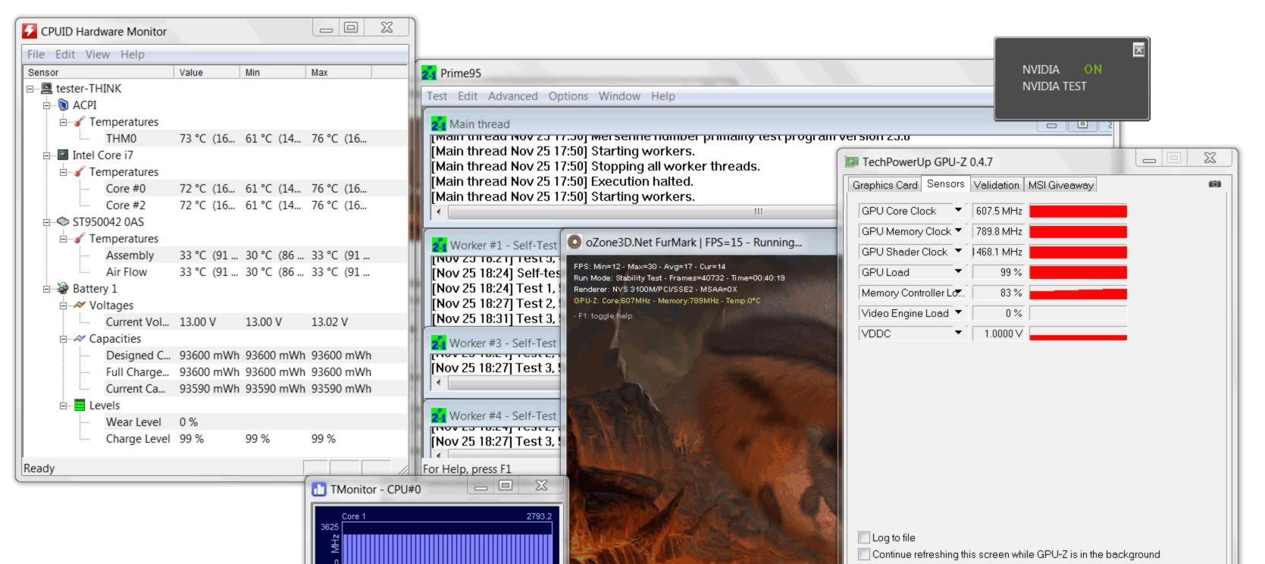Close the NVIDIA TEST overlay popup

pos(1138,50)
